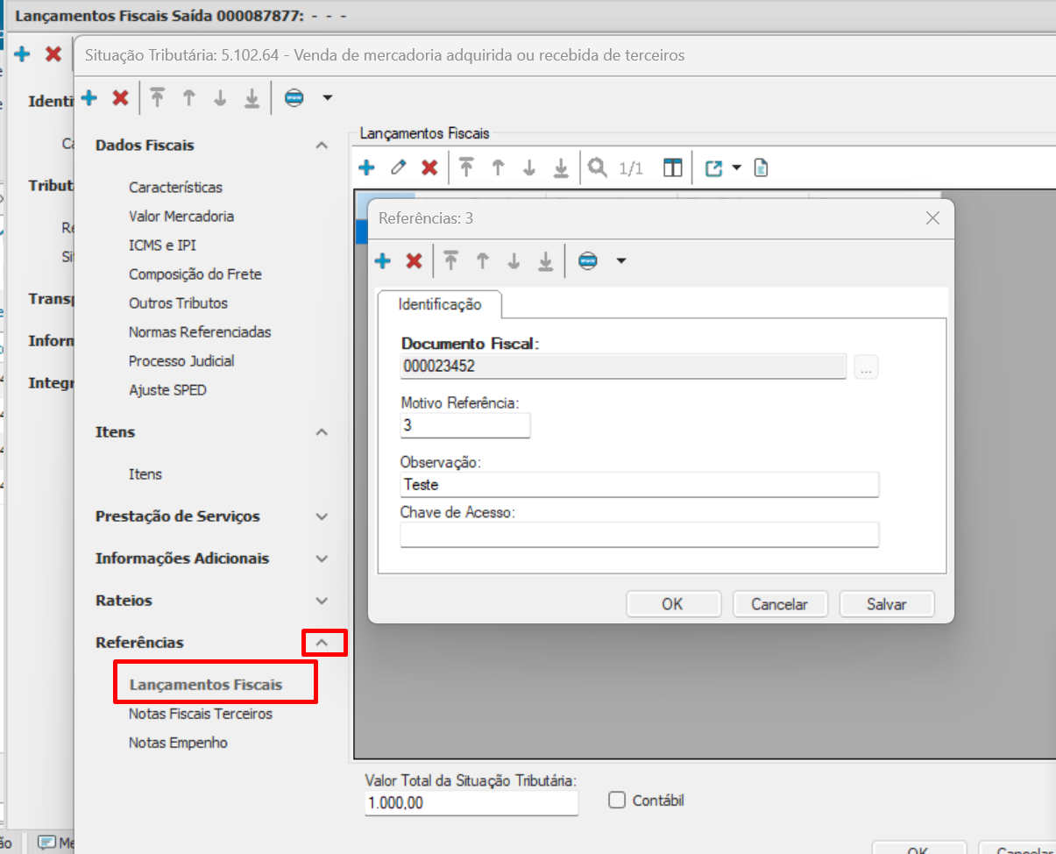Image resolution: width=1056 pixels, height=854 pixels.
Task: Go to first entry in Lançamentos Fiscais toolbar
Action: (466, 167)
